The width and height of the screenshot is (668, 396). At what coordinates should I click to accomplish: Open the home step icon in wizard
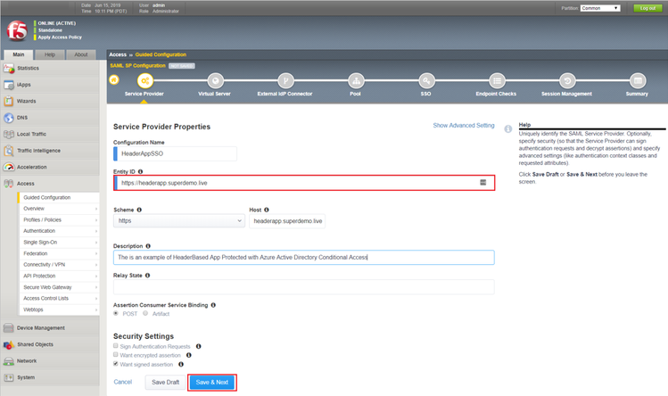[x=114, y=79]
